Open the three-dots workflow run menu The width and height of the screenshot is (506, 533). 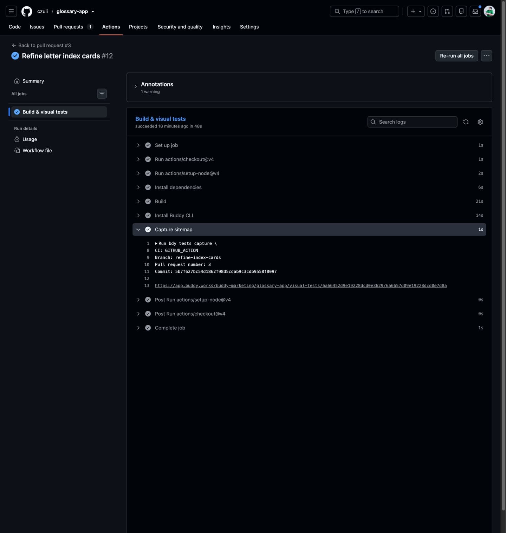tap(486, 55)
